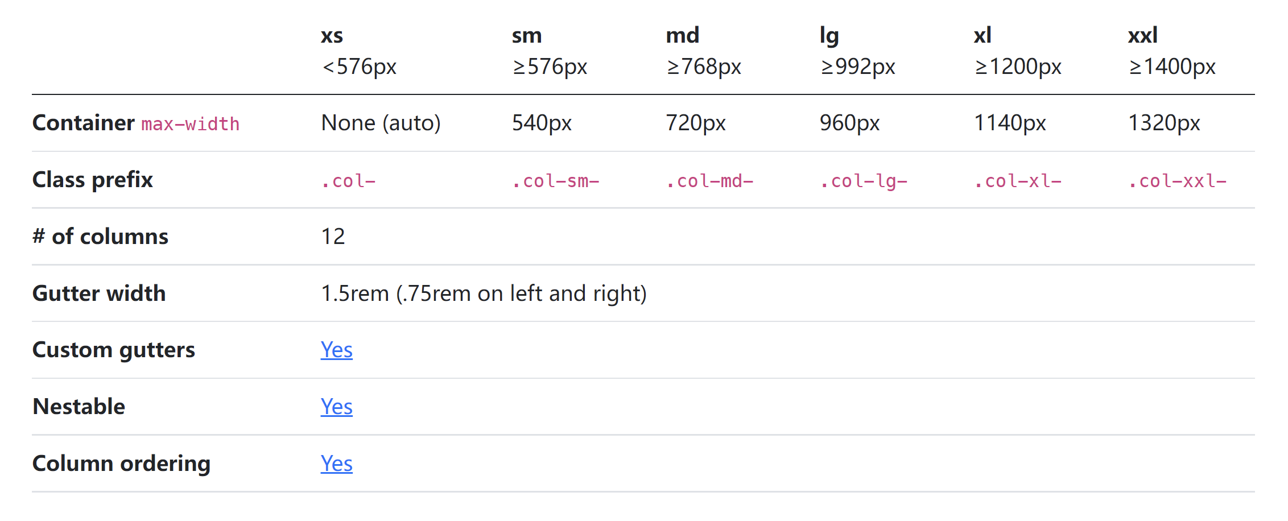Click the .col-sm- class prefix code
Viewport: 1288px width, 521px height.
click(x=555, y=181)
